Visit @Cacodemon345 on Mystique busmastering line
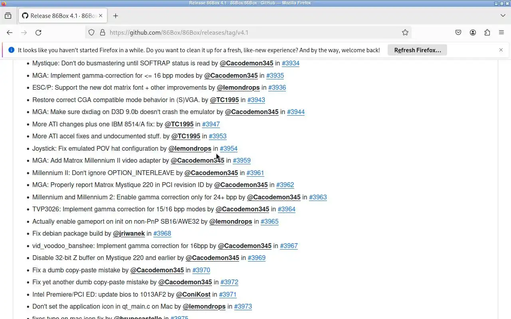Image resolution: width=511 pixels, height=319 pixels. tap(246, 63)
